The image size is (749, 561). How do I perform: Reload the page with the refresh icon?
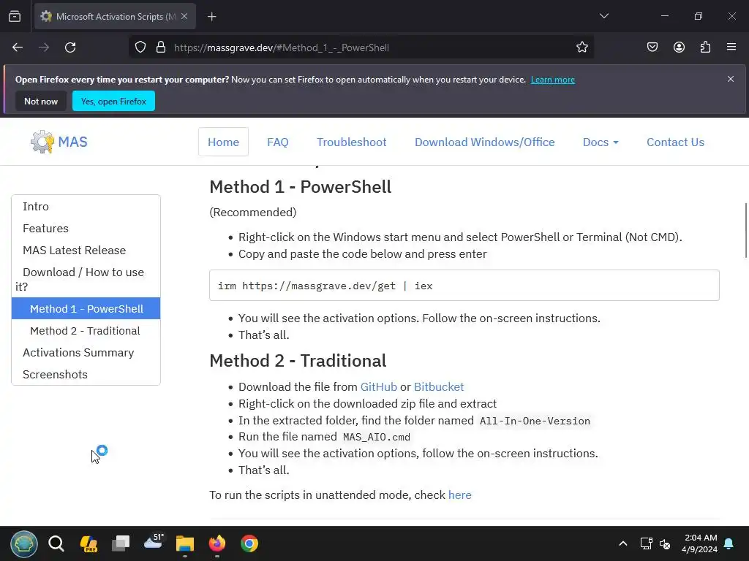[x=70, y=47]
